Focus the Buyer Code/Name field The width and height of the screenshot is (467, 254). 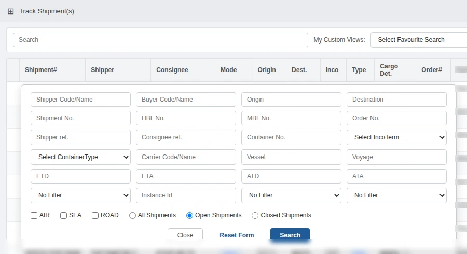(186, 100)
